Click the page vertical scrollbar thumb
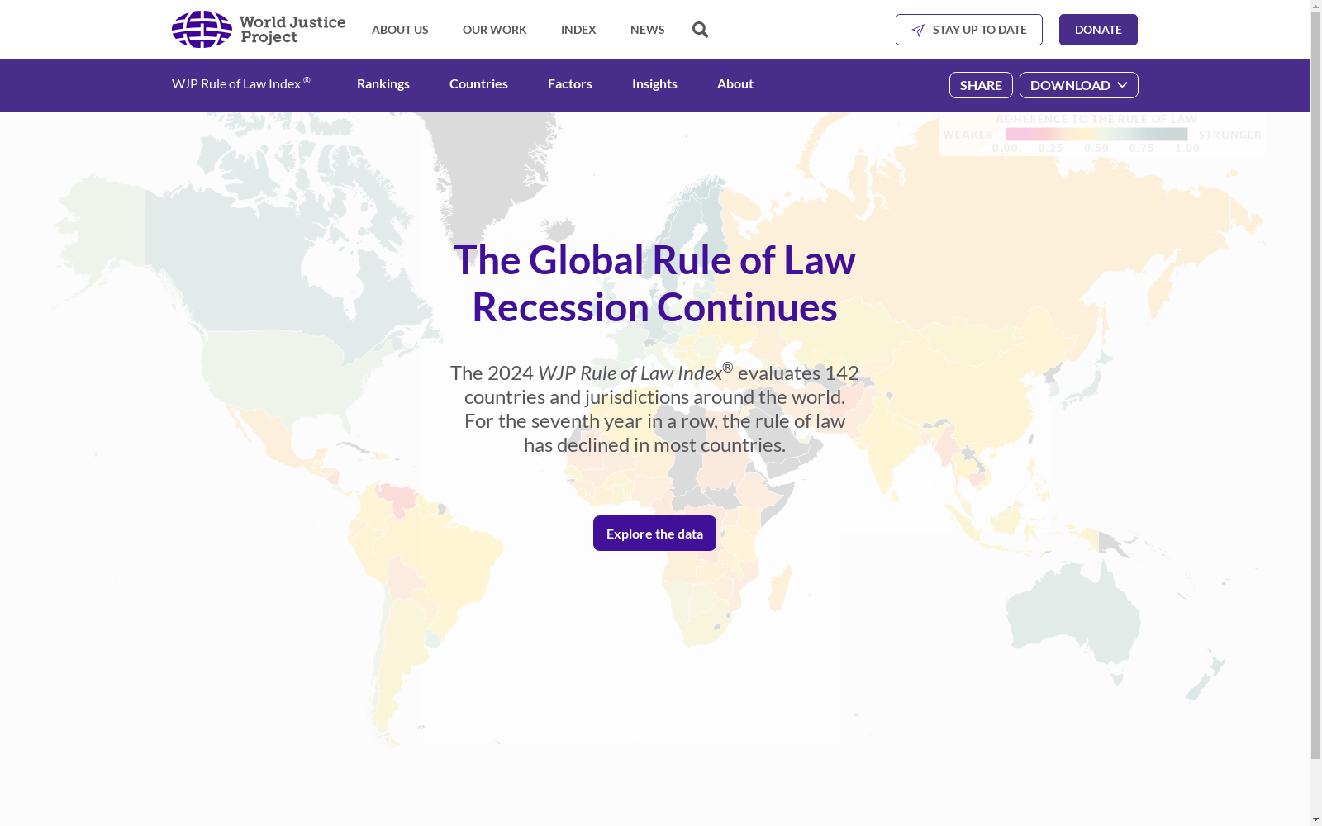1322x826 pixels. [1316, 384]
